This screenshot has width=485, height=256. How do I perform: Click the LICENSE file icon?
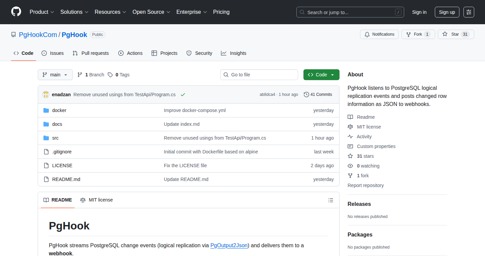pos(46,166)
